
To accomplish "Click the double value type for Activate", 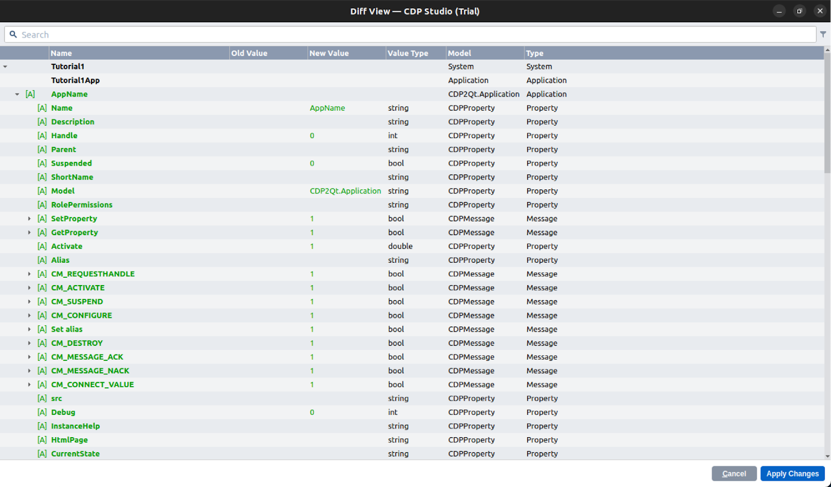I will (400, 247).
